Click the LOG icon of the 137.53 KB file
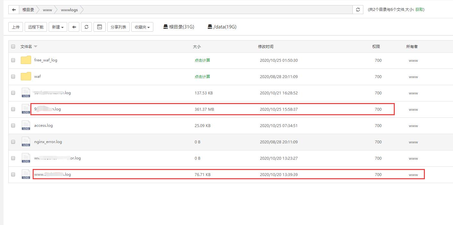Screen dimensions: 453x225 tap(26, 92)
